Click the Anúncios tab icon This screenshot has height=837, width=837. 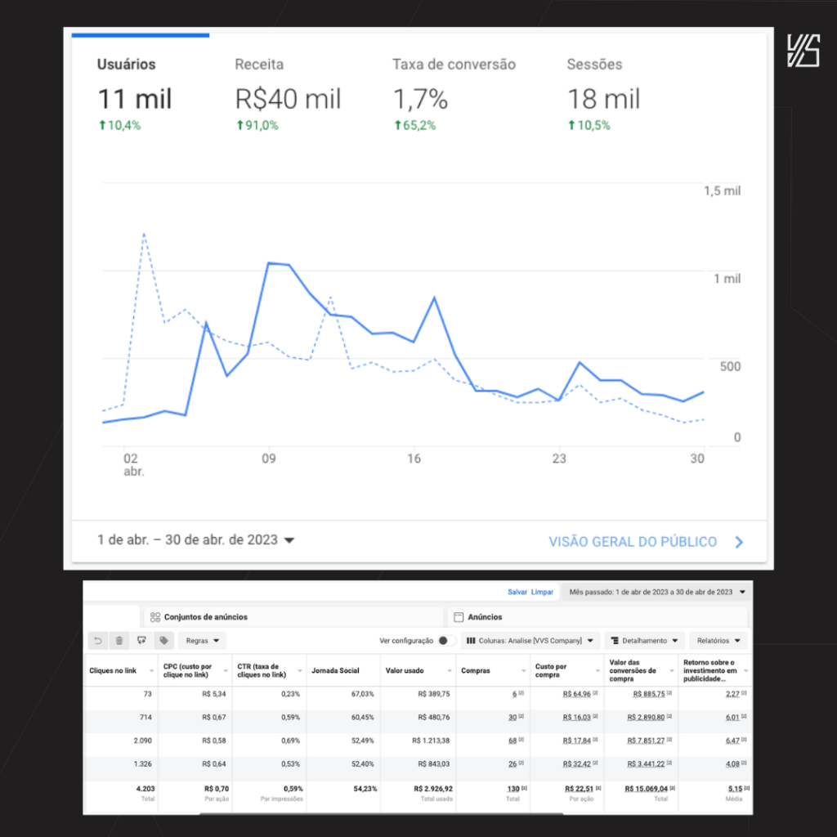tap(459, 617)
